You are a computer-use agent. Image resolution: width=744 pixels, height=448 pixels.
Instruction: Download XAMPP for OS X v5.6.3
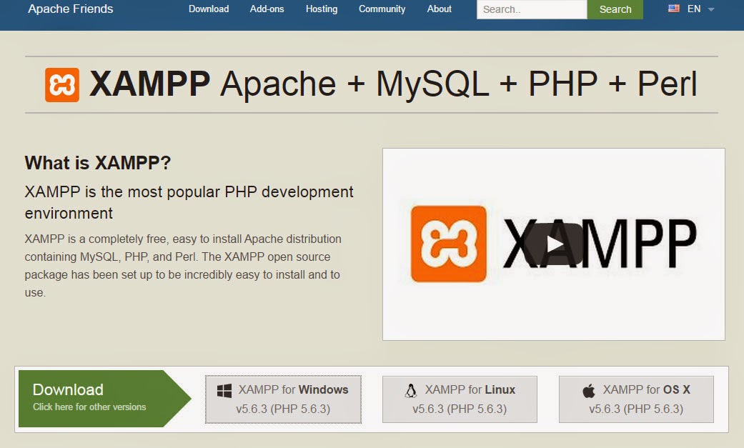[636, 399]
